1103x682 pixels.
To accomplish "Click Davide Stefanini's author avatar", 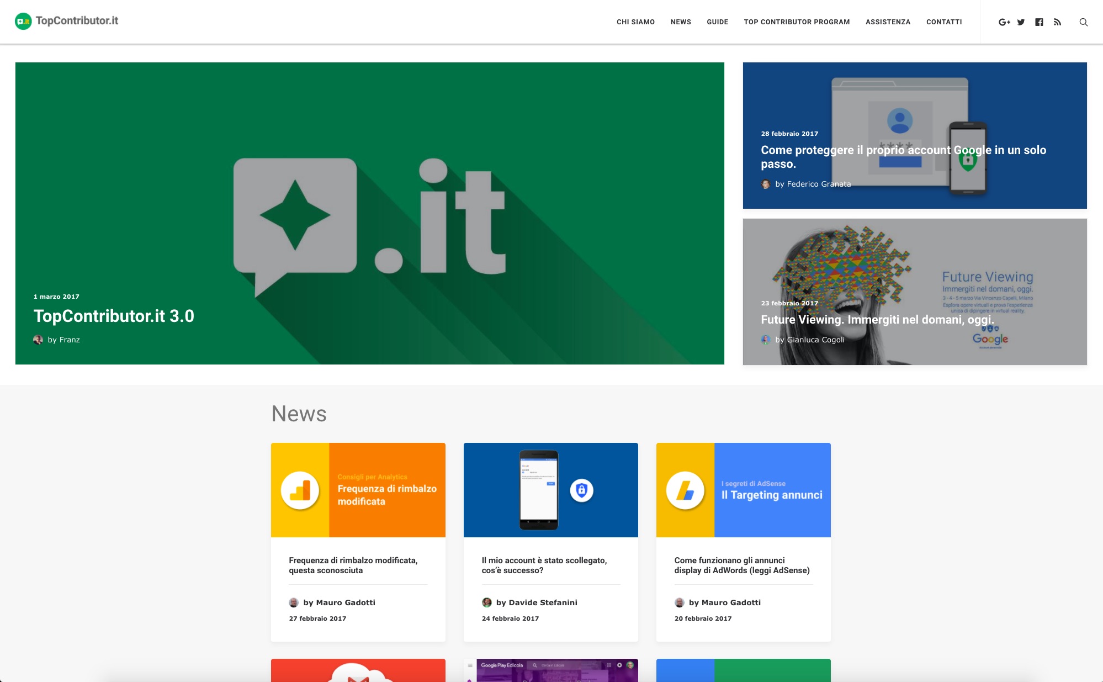I will click(487, 602).
